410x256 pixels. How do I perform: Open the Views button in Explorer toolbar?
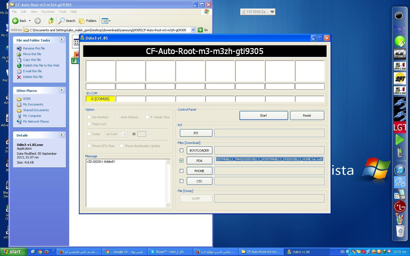pyautogui.click(x=105, y=21)
